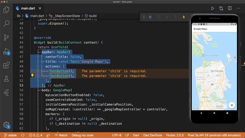Click the '@override' annotation on line 43
The height and width of the screenshot is (138, 245).
(42, 38)
